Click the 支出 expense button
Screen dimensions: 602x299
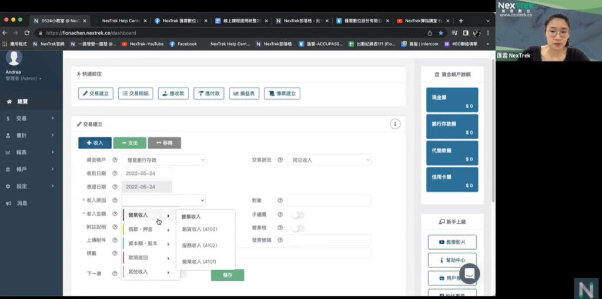point(130,143)
